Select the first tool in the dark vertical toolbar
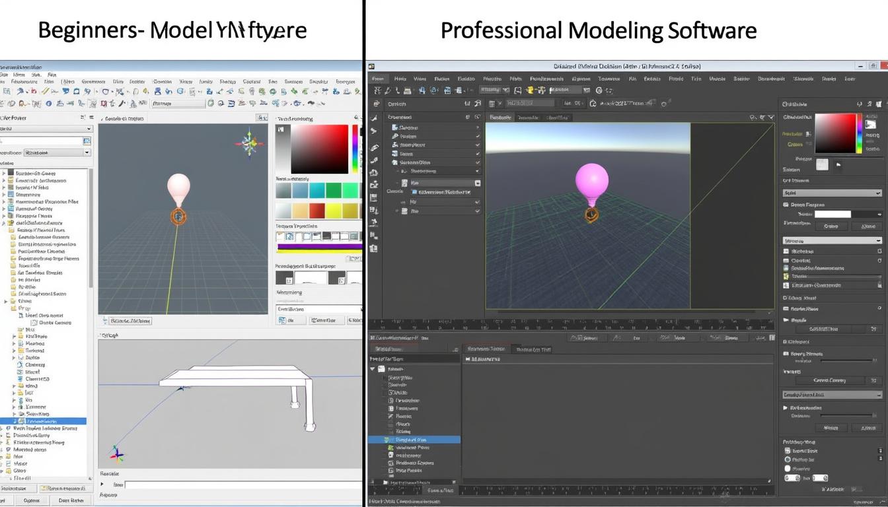This screenshot has height=507, width=888. pyautogui.click(x=375, y=104)
